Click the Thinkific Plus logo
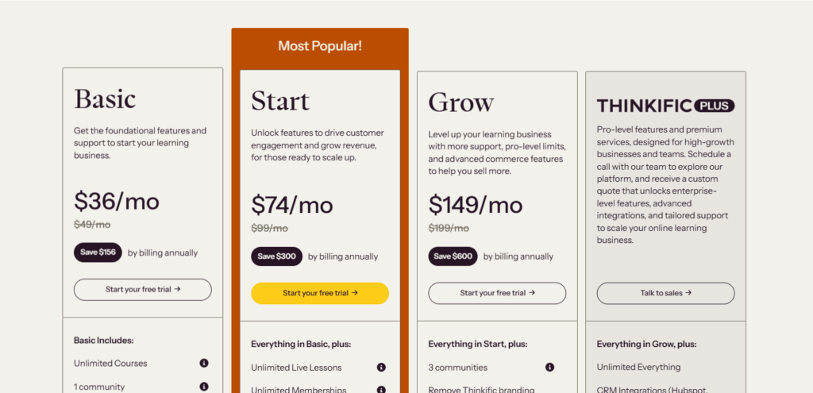Viewport: 813px width, 393px height. point(665,106)
